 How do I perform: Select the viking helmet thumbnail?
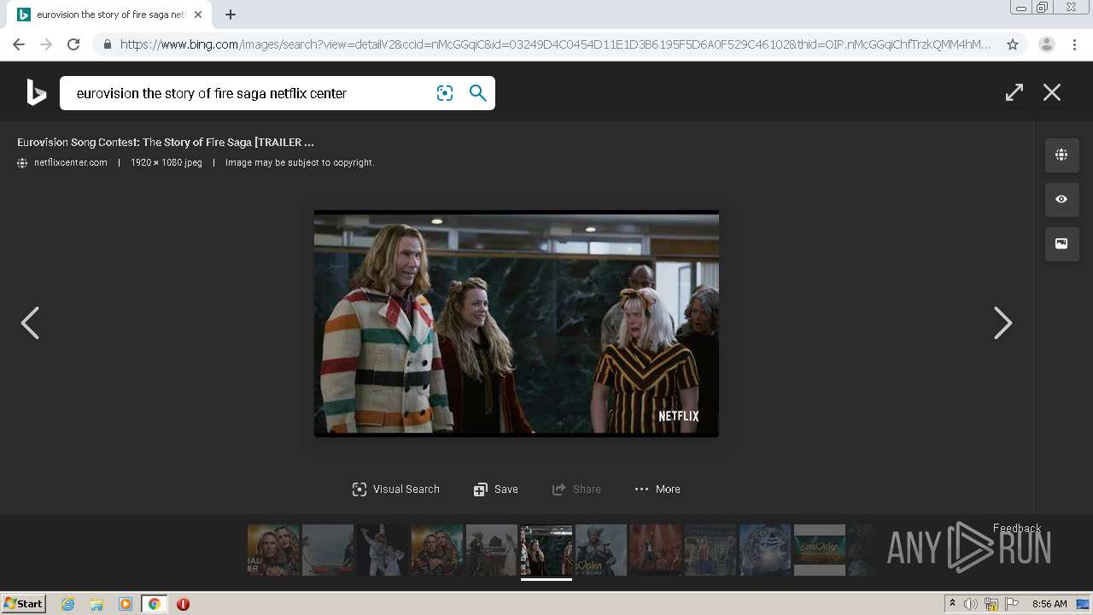coord(601,550)
